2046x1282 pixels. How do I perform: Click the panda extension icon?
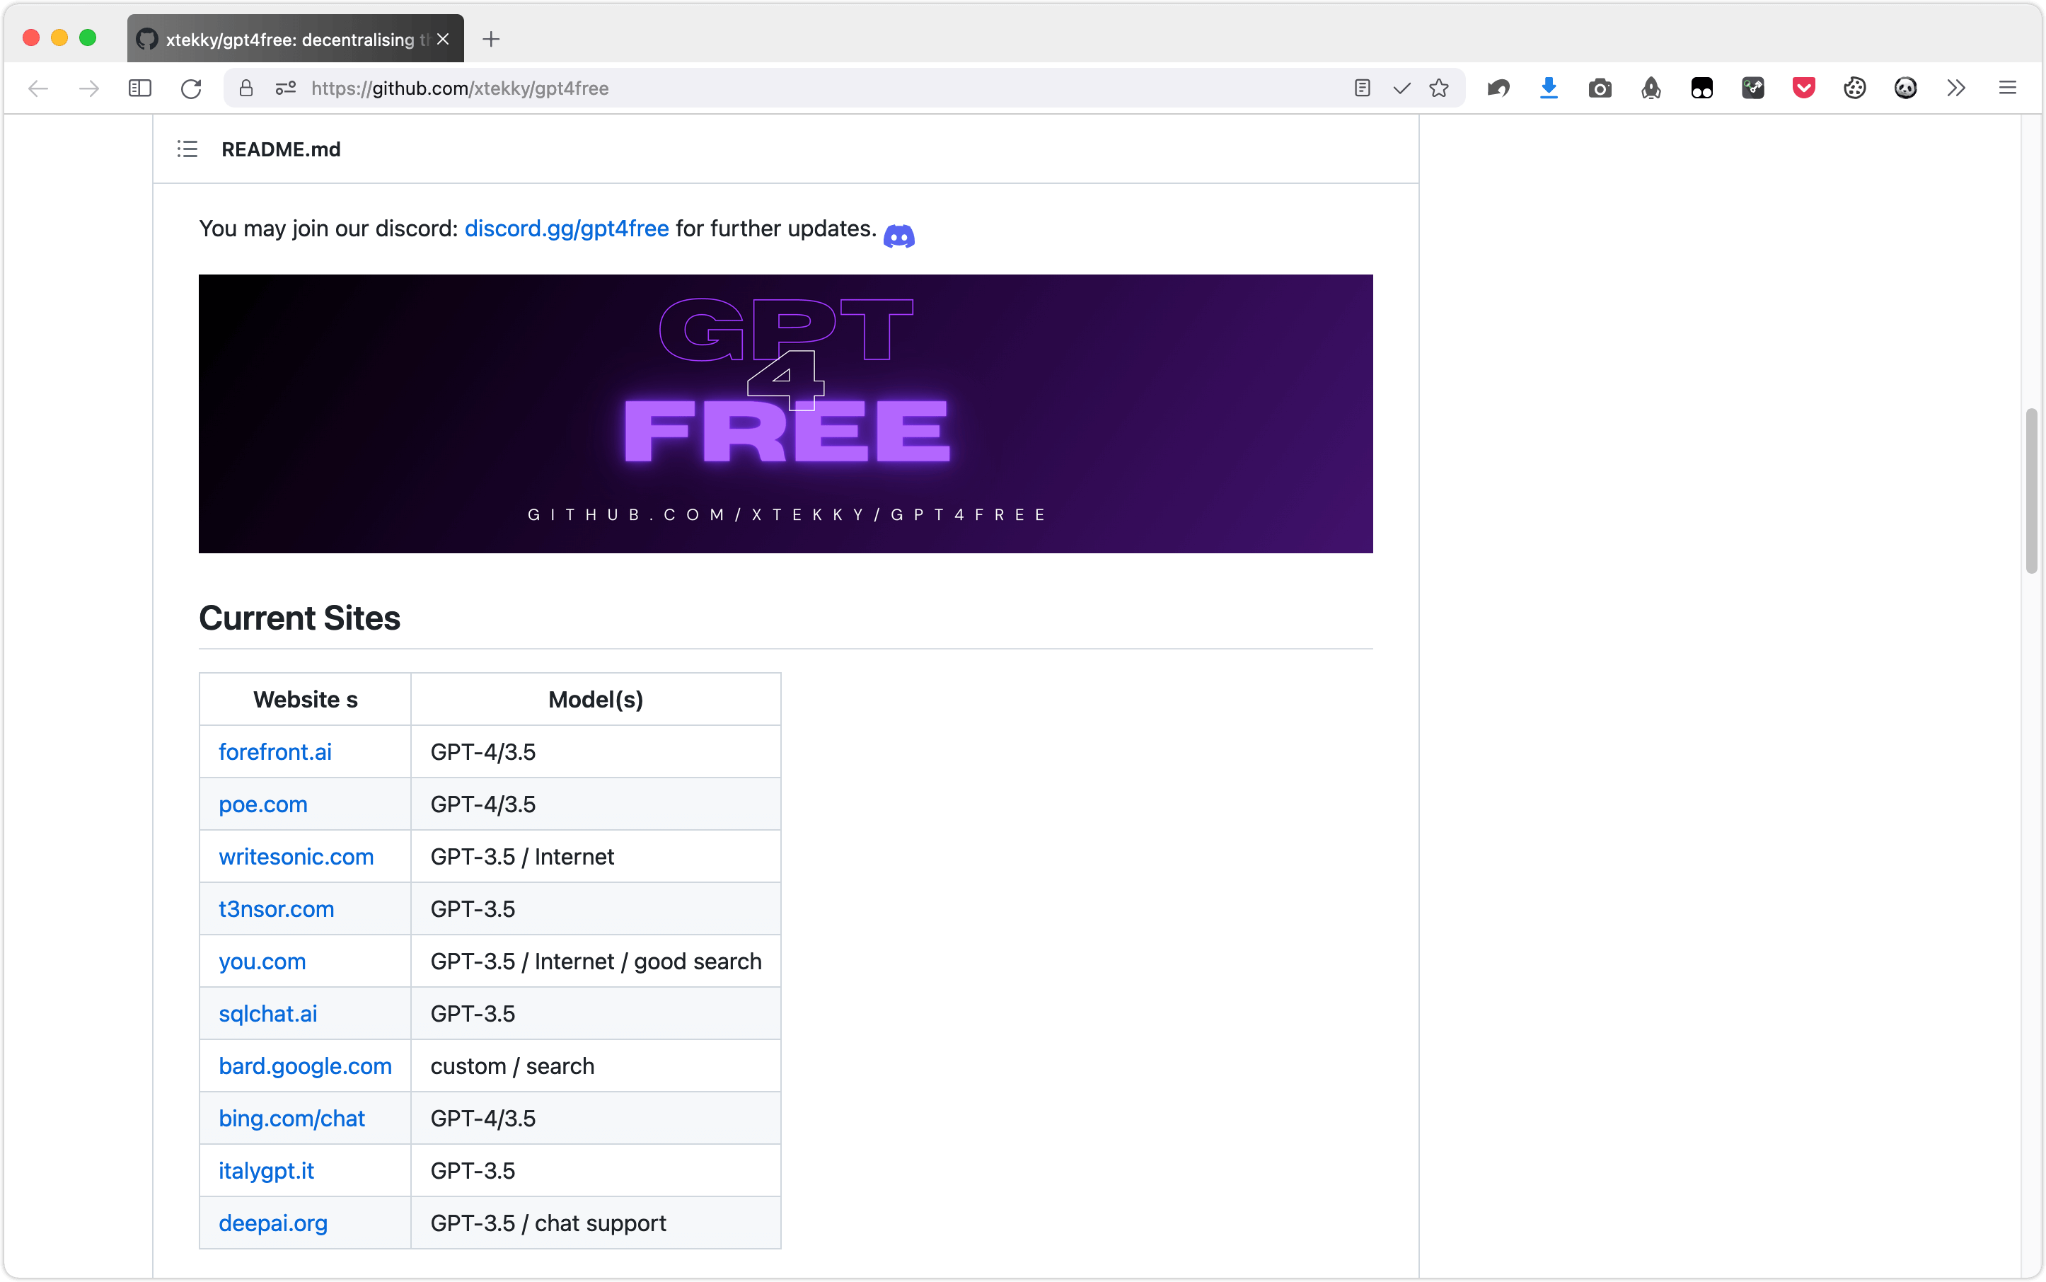[x=1905, y=88]
